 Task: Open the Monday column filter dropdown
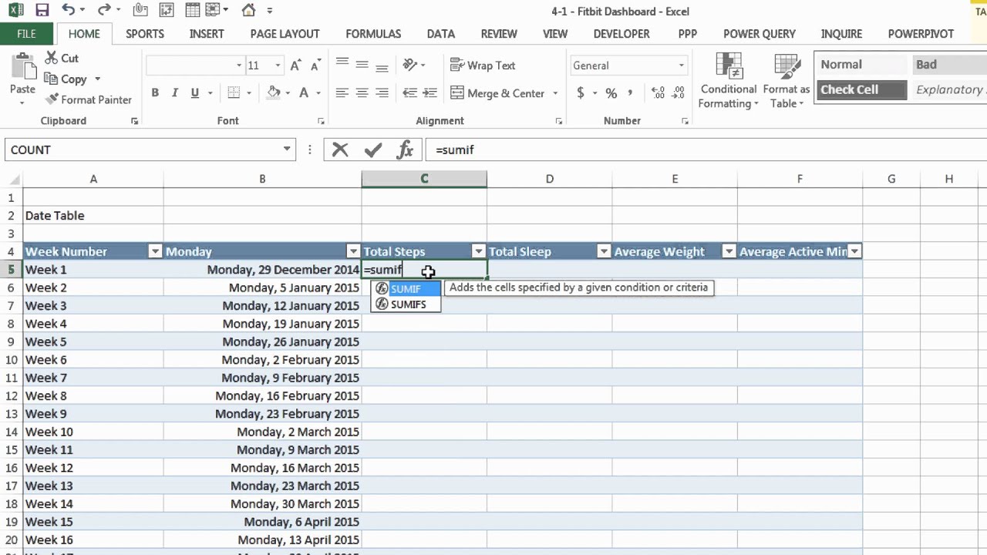point(353,251)
